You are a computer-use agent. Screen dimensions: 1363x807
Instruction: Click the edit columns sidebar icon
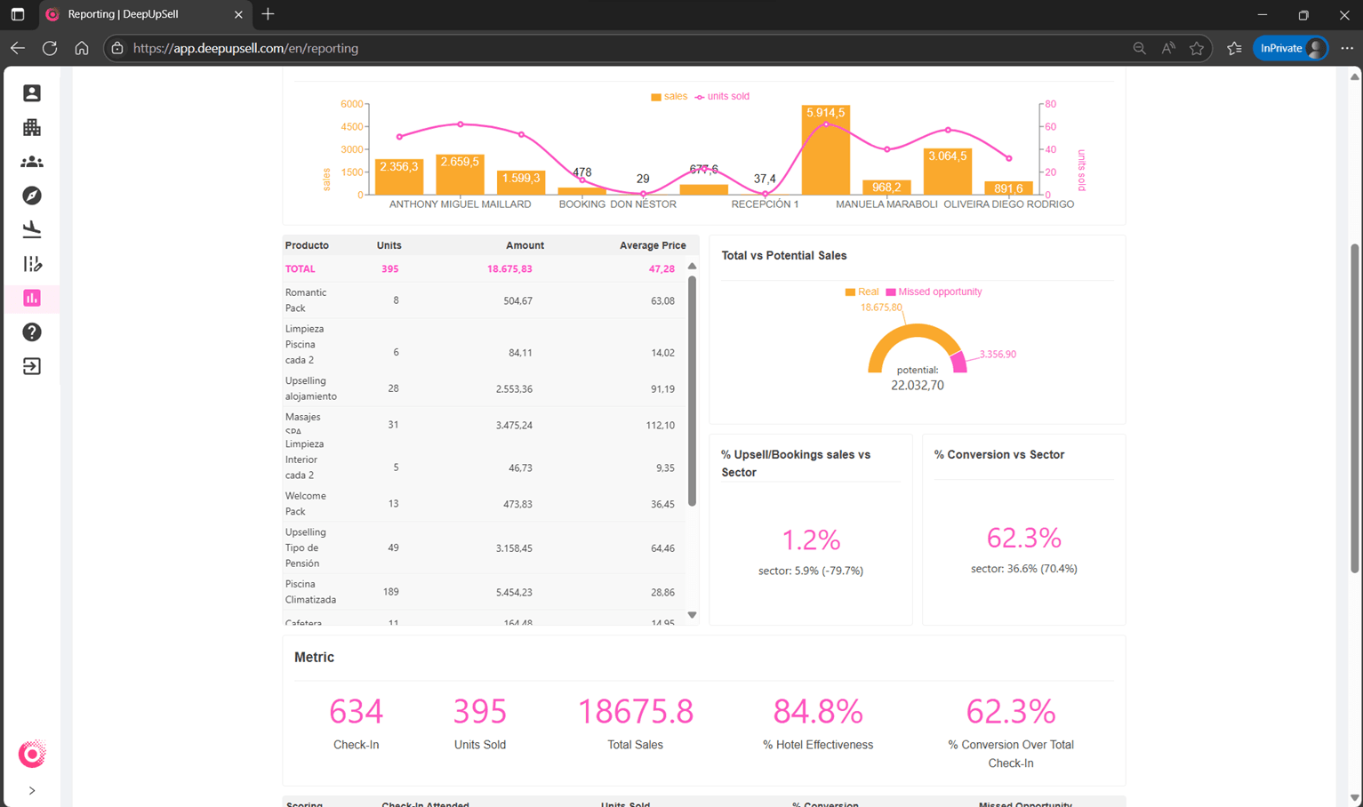coord(32,264)
